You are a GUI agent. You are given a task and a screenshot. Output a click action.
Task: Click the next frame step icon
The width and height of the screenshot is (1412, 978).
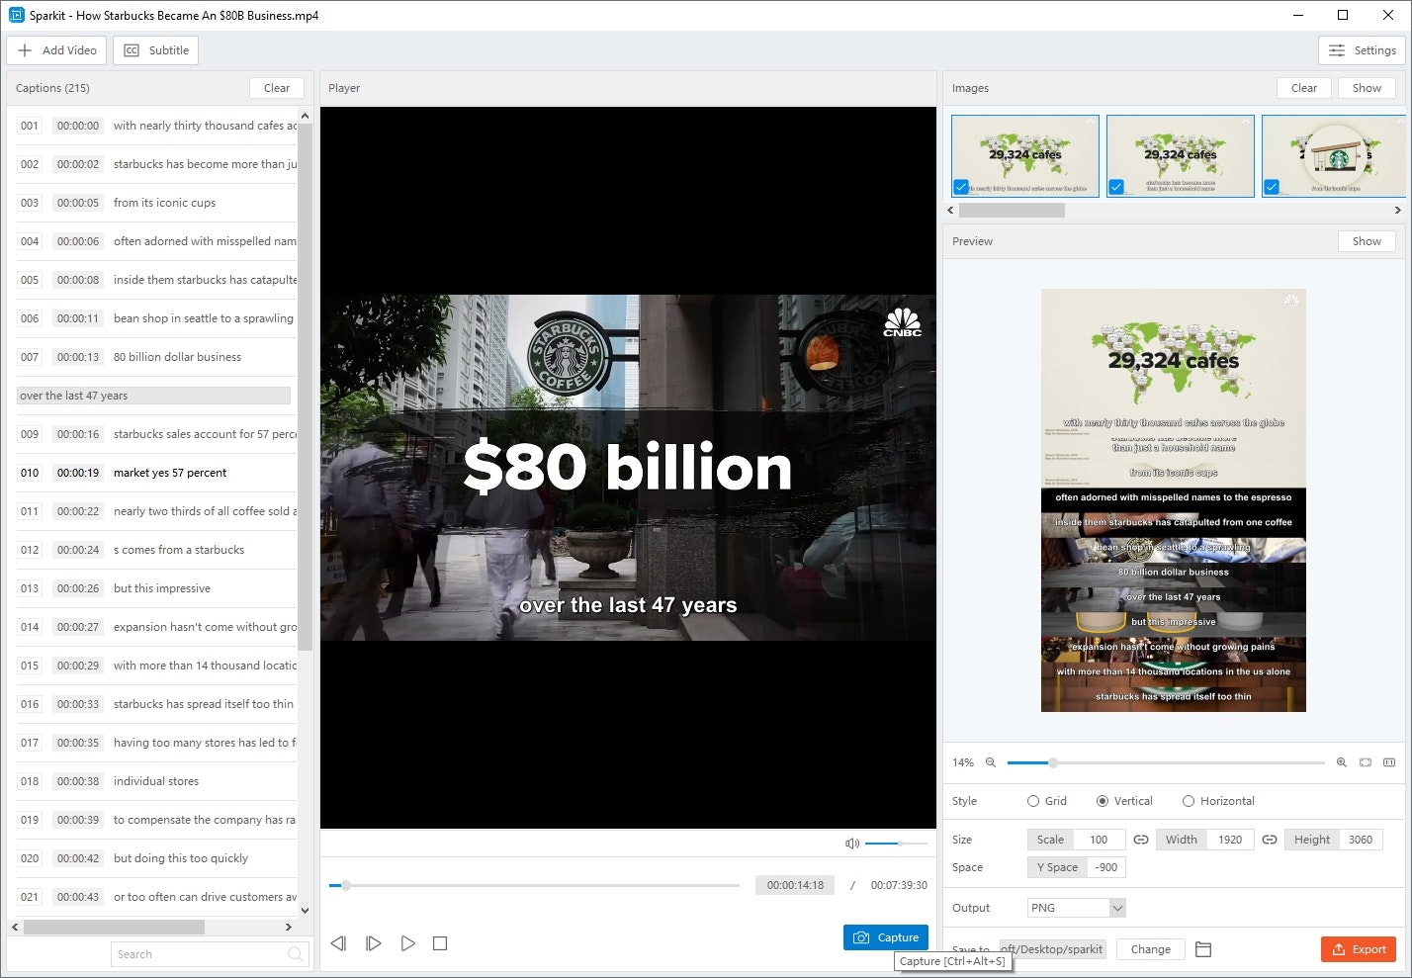[x=373, y=943]
